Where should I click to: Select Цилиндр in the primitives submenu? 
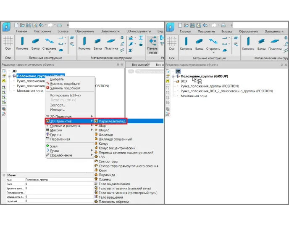[x=106, y=135]
